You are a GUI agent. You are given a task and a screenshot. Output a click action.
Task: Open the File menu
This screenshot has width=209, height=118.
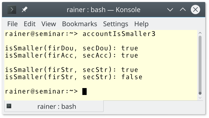12,24
